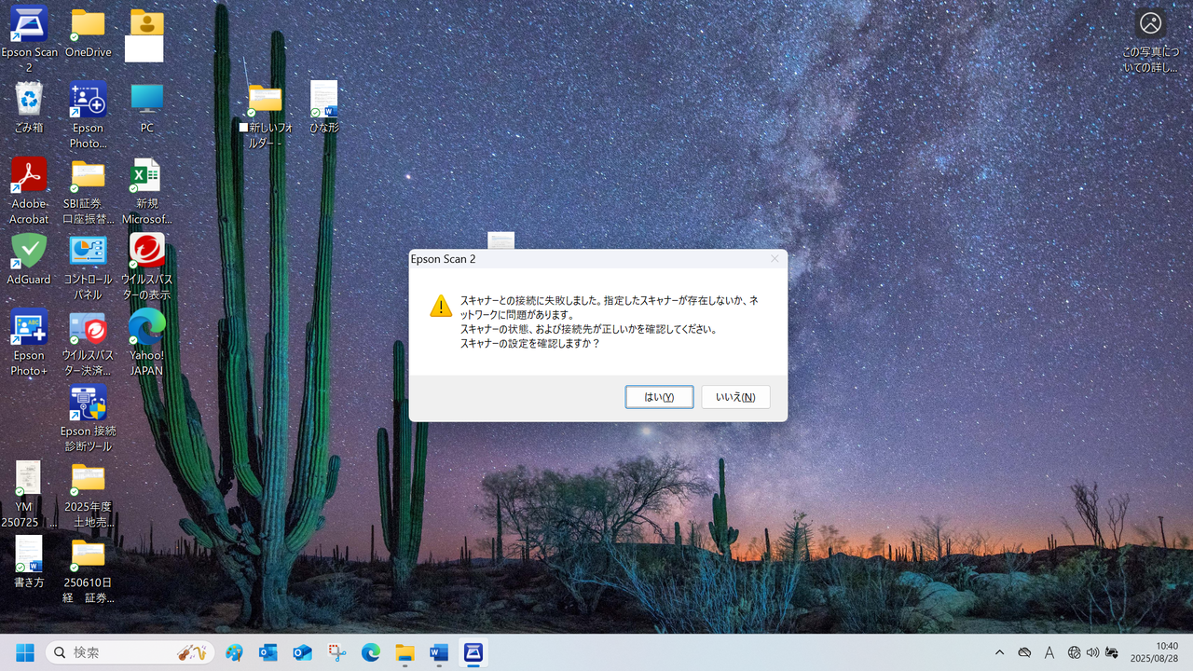Click the Epson Scan 2 taskbar button
The image size is (1193, 671).
(473, 652)
